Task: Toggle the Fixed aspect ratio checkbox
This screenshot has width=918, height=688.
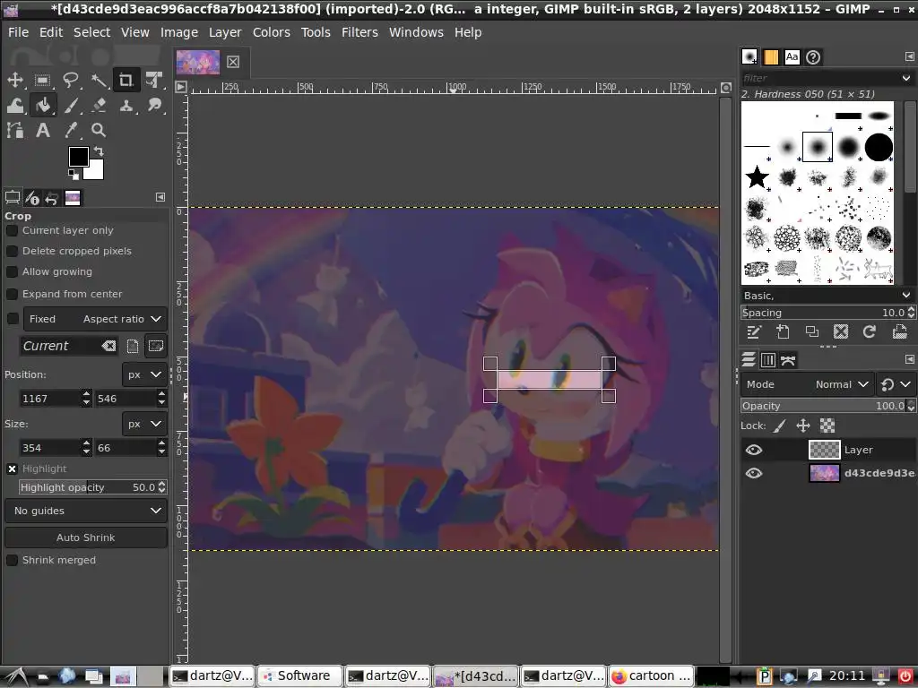Action: (13, 318)
